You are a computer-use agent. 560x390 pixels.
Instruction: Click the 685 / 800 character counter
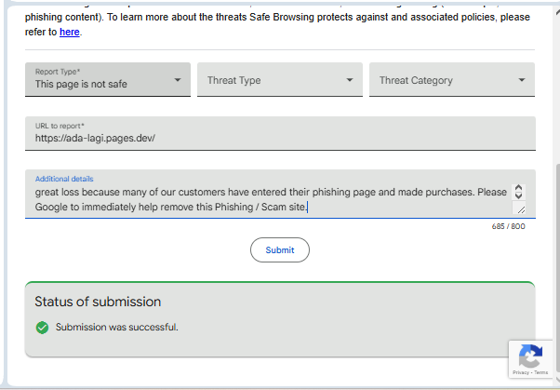[508, 226]
